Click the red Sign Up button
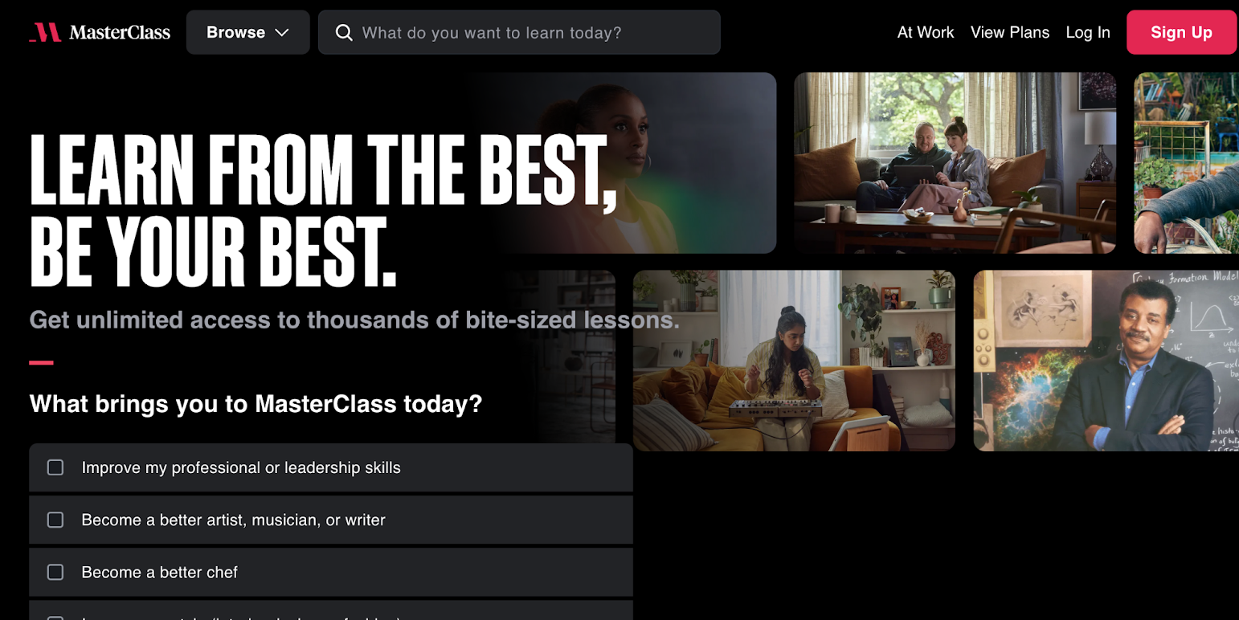Viewport: 1239px width, 620px height. click(1181, 32)
